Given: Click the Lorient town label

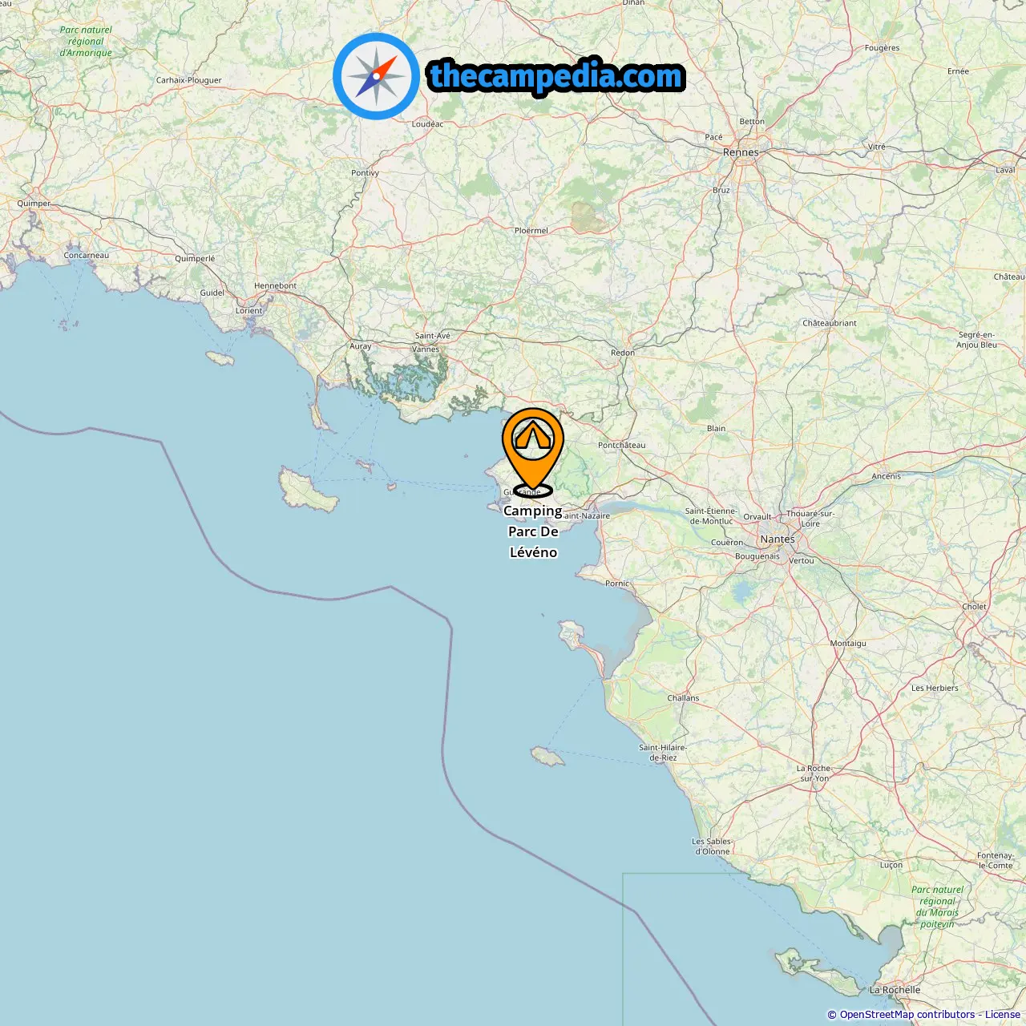Looking at the screenshot, I should click(248, 311).
